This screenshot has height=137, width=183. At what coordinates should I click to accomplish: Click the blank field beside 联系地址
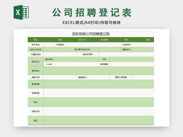pos(99,71)
